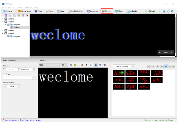Toggle underline formatting
Image resolution: width=178 pixels, height=123 pixels.
click(91, 65)
